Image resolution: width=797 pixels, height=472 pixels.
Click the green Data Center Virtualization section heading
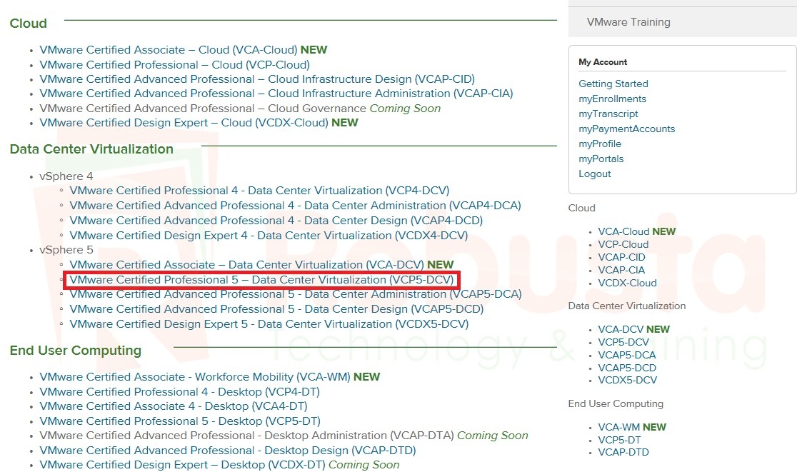tap(91, 149)
